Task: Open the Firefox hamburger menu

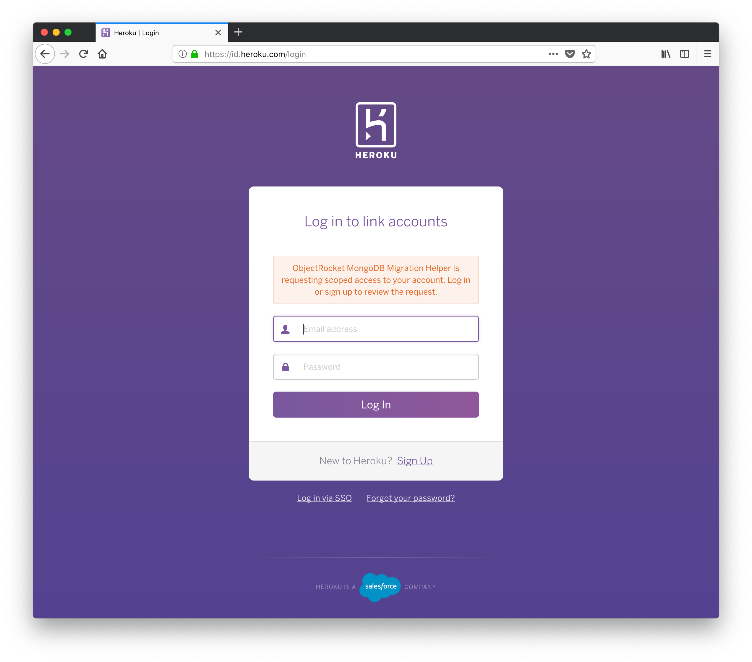Action: [707, 54]
